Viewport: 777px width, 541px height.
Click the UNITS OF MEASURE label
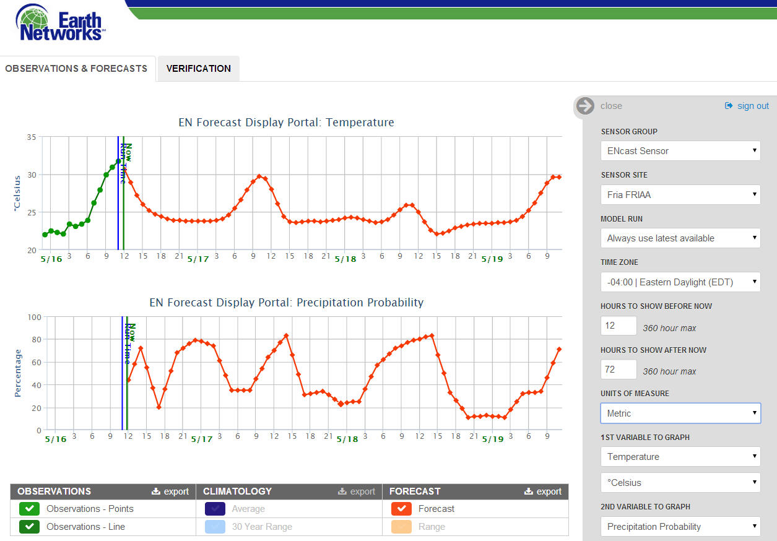point(635,394)
